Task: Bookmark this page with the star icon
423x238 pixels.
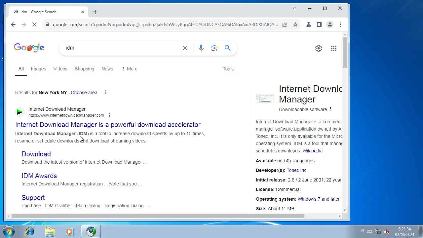Action: (295, 24)
